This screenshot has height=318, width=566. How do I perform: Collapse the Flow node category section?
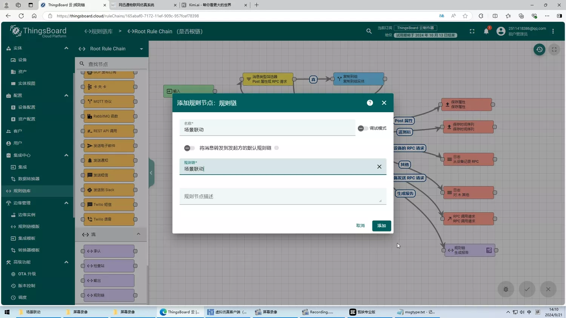[x=138, y=234]
